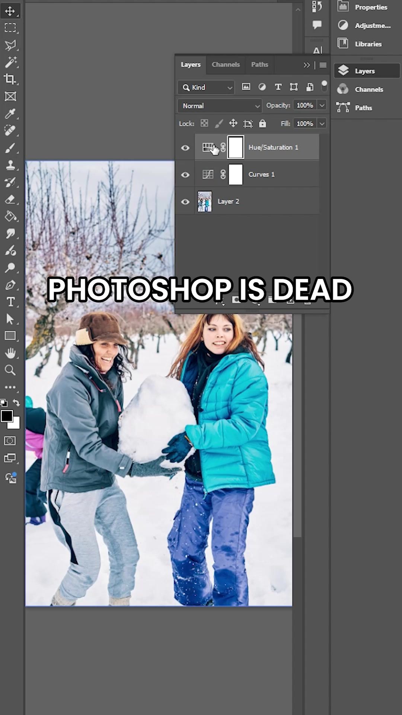Viewport: 402px width, 715px height.
Task: Select the Hand tool
Action: (x=10, y=353)
